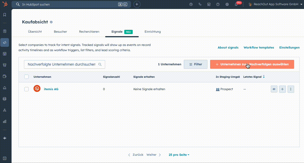Open the Workflow templates link
Viewport: 304px width, 163px height.
click(x=259, y=48)
